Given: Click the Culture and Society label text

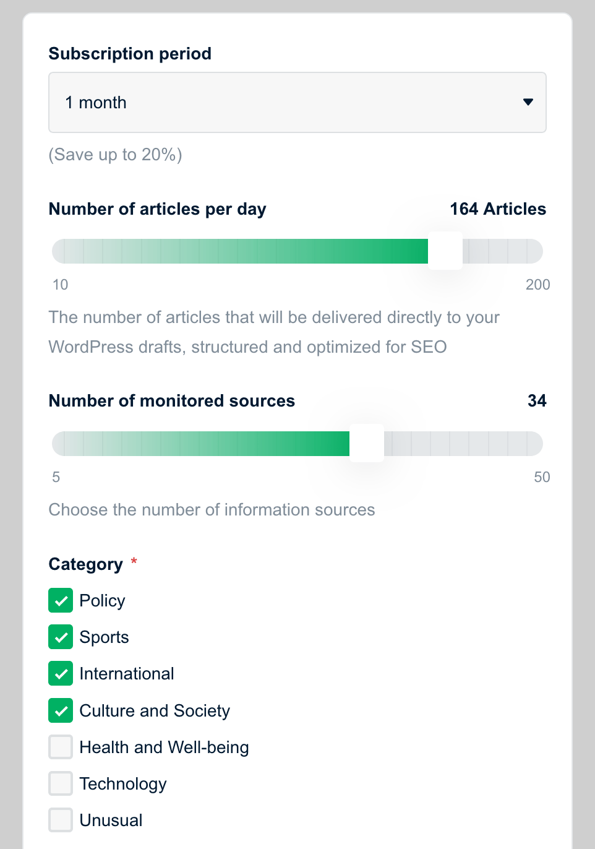Looking at the screenshot, I should tap(155, 711).
